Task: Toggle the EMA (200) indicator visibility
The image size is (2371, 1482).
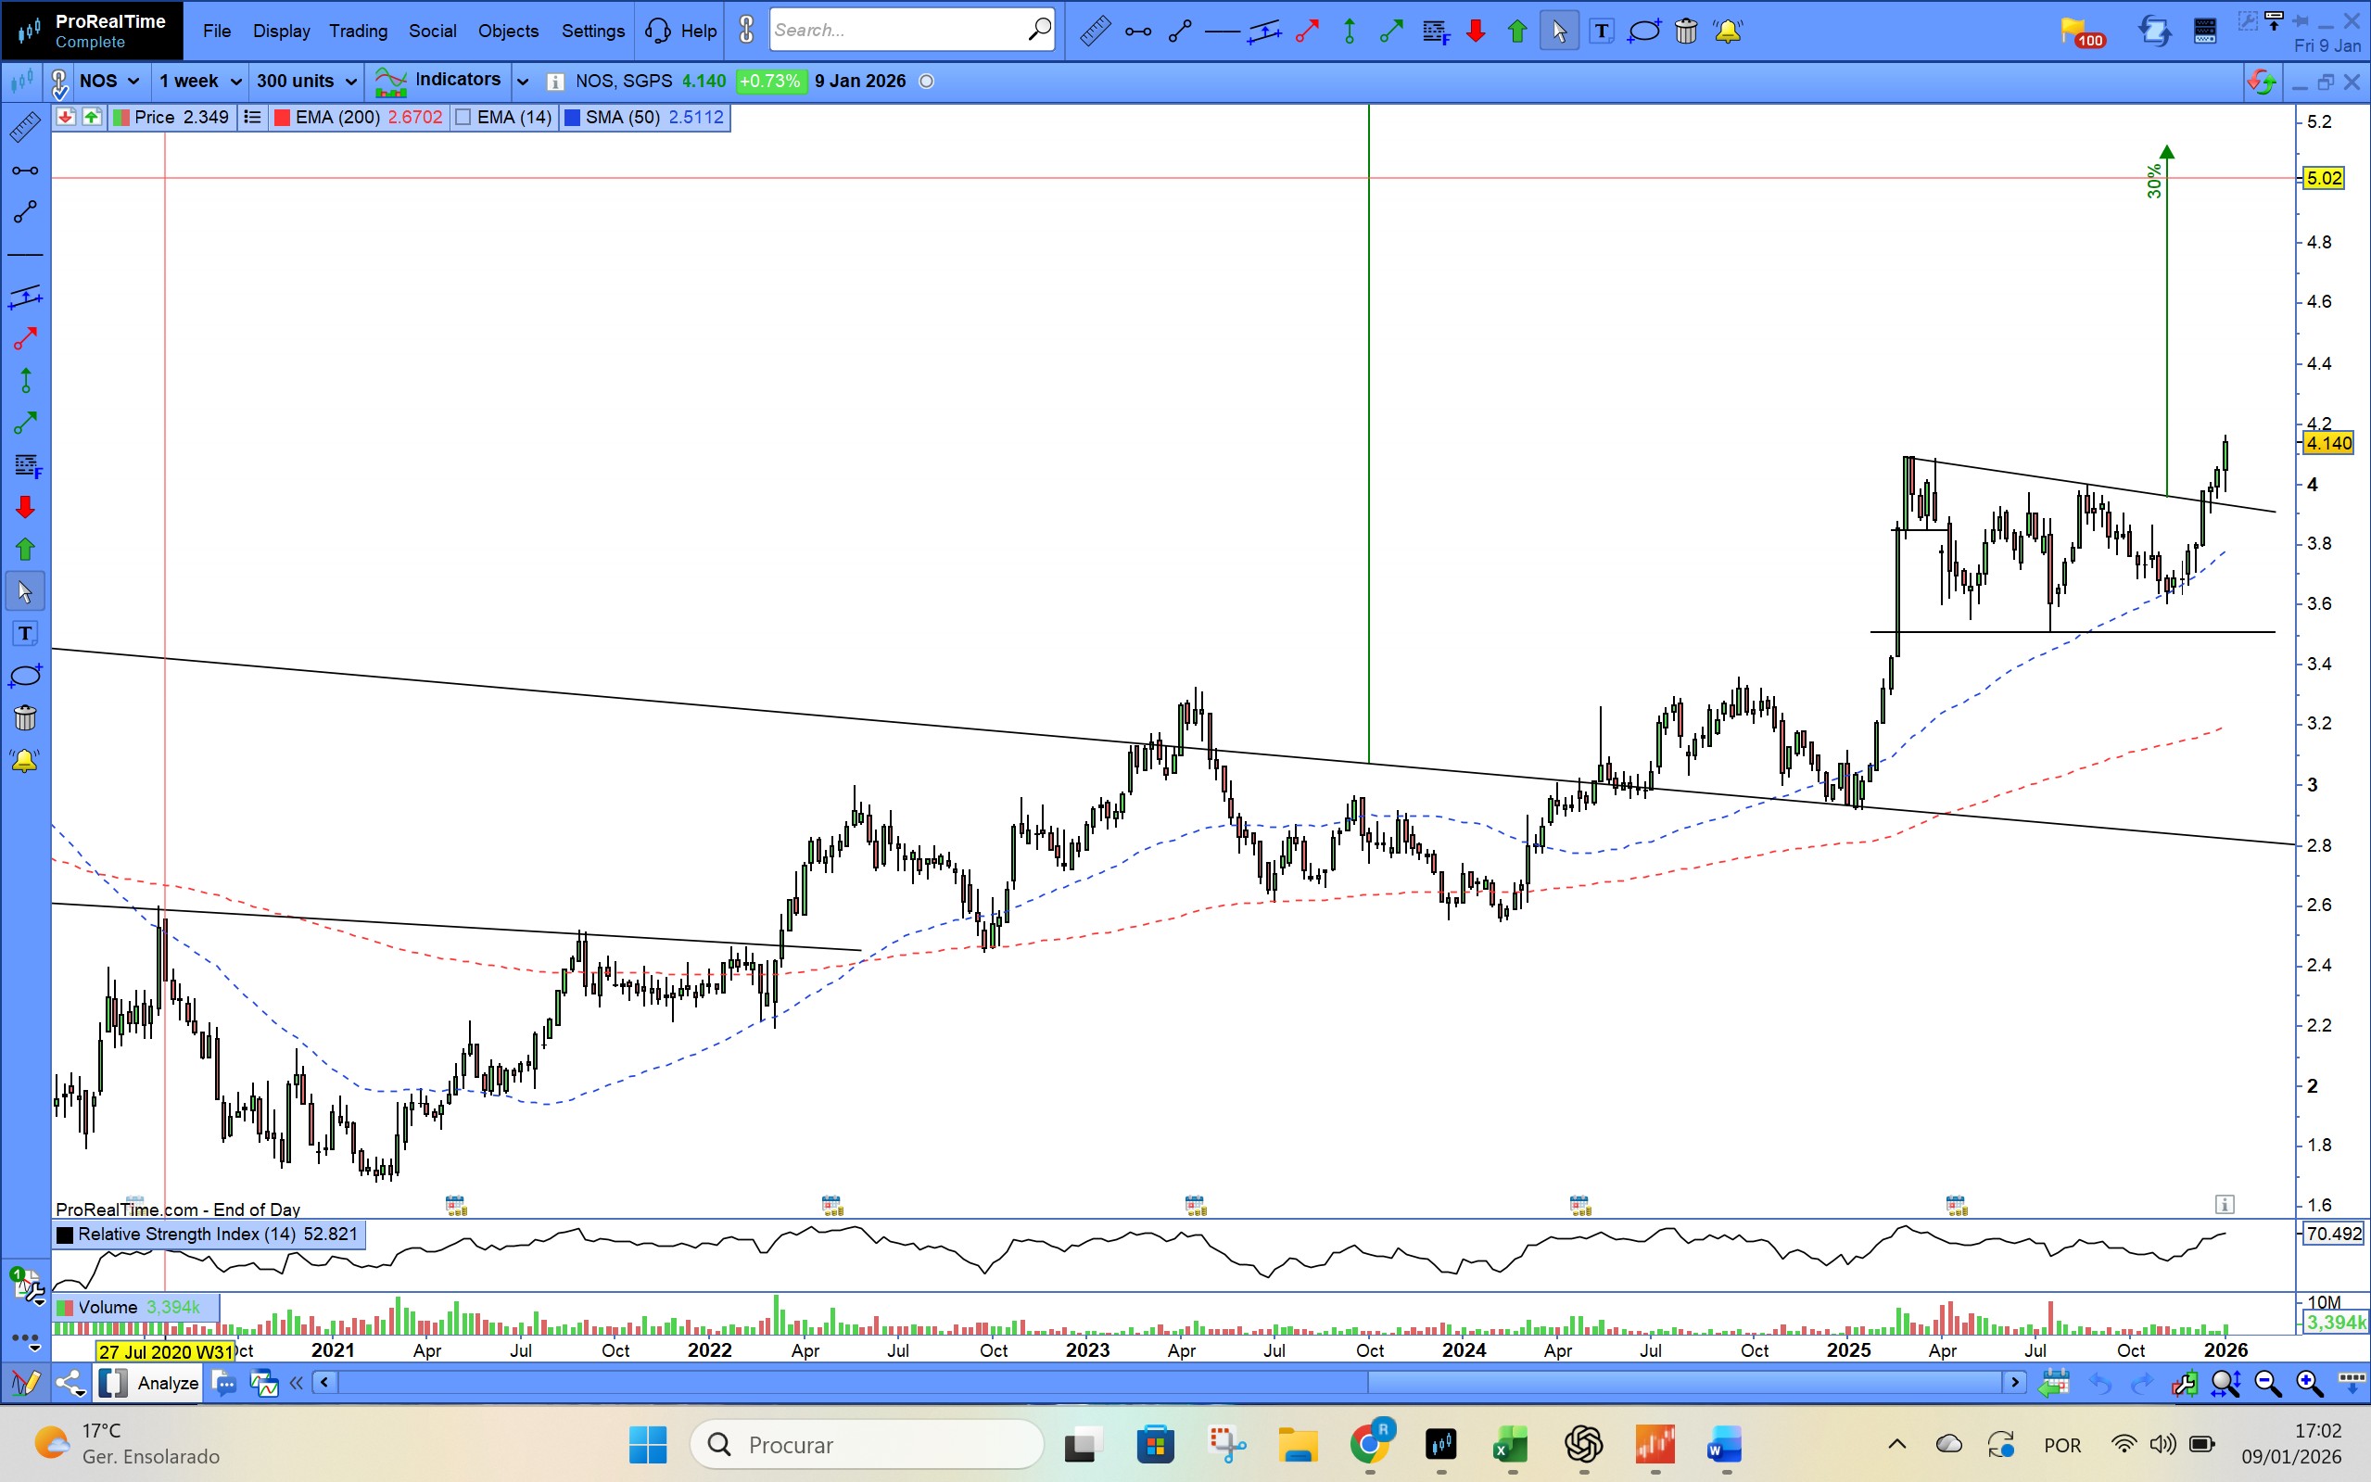Action: click(x=283, y=118)
